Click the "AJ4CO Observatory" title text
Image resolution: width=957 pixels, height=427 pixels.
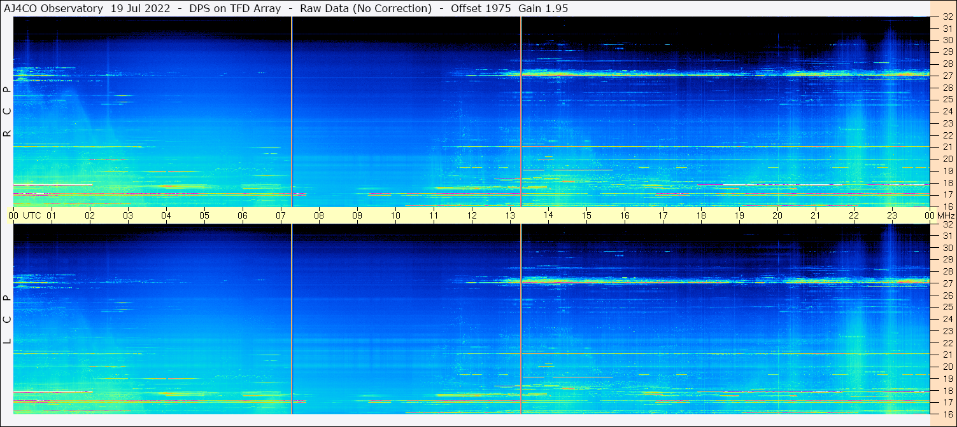53,8
